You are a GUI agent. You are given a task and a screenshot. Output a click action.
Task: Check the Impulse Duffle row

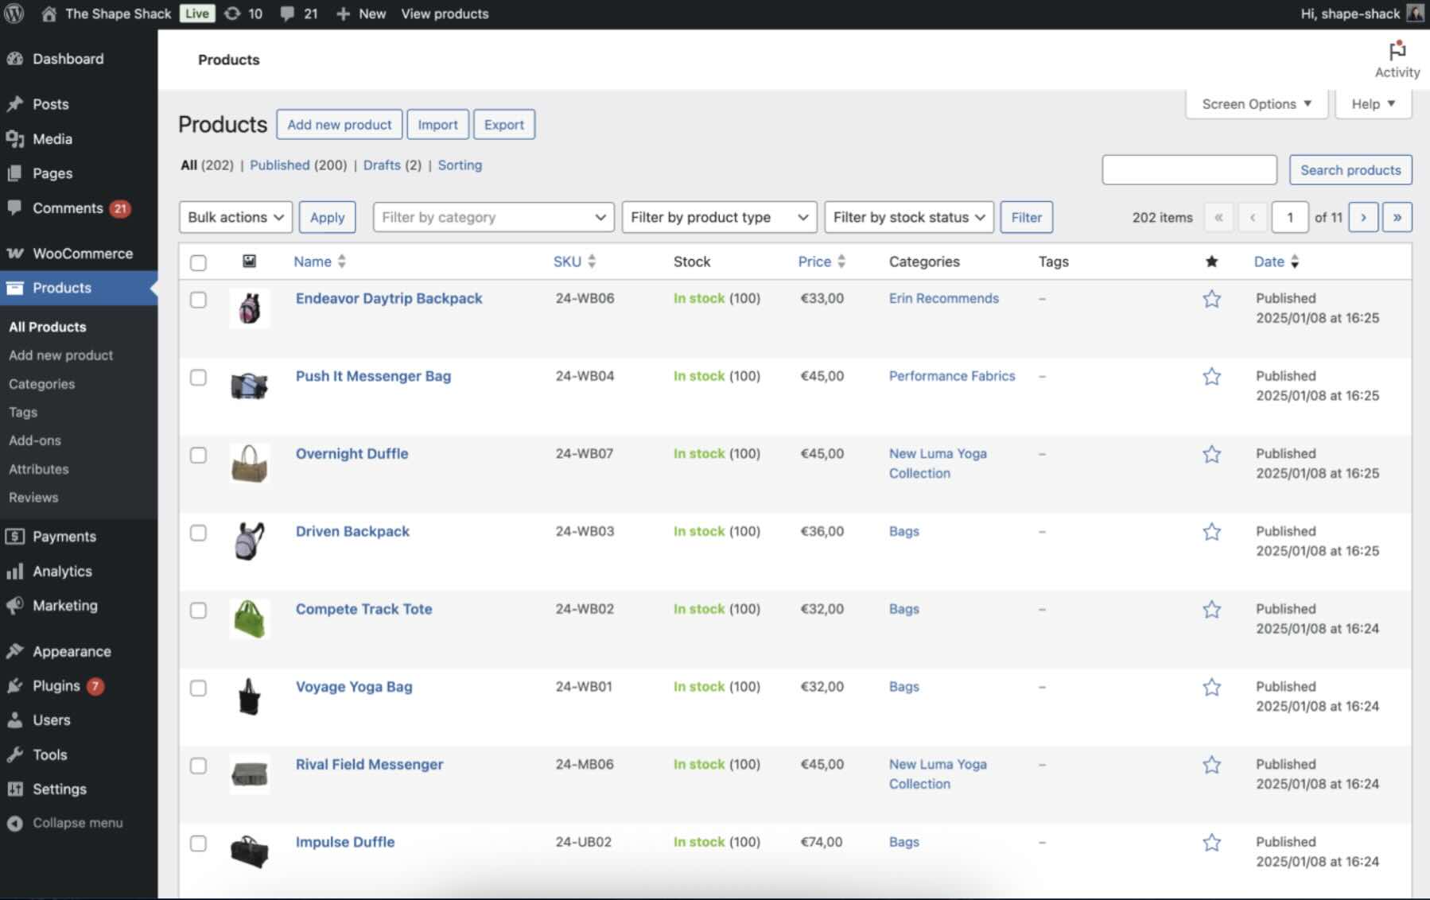(198, 844)
